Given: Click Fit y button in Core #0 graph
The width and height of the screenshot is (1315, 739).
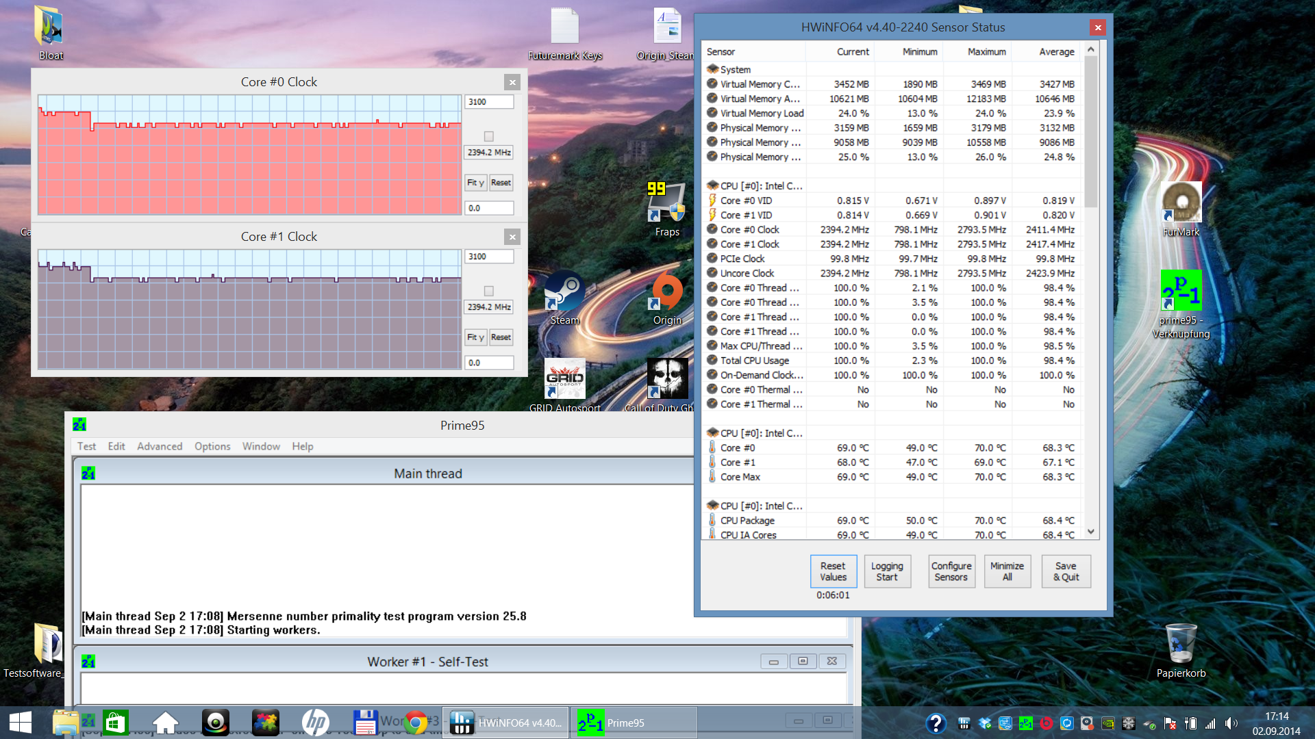Looking at the screenshot, I should tap(475, 183).
